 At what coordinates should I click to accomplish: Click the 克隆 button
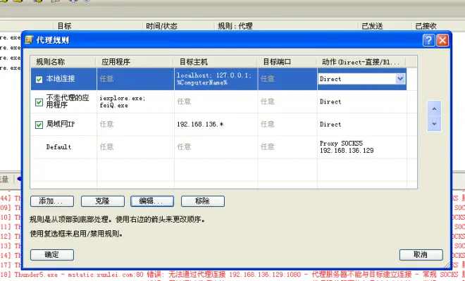coord(103,201)
